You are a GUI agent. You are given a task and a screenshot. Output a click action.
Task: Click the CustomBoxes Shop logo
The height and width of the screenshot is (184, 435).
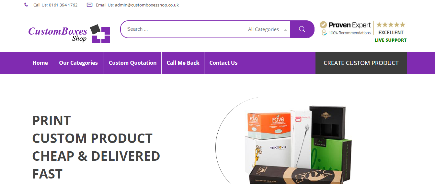coord(69,34)
